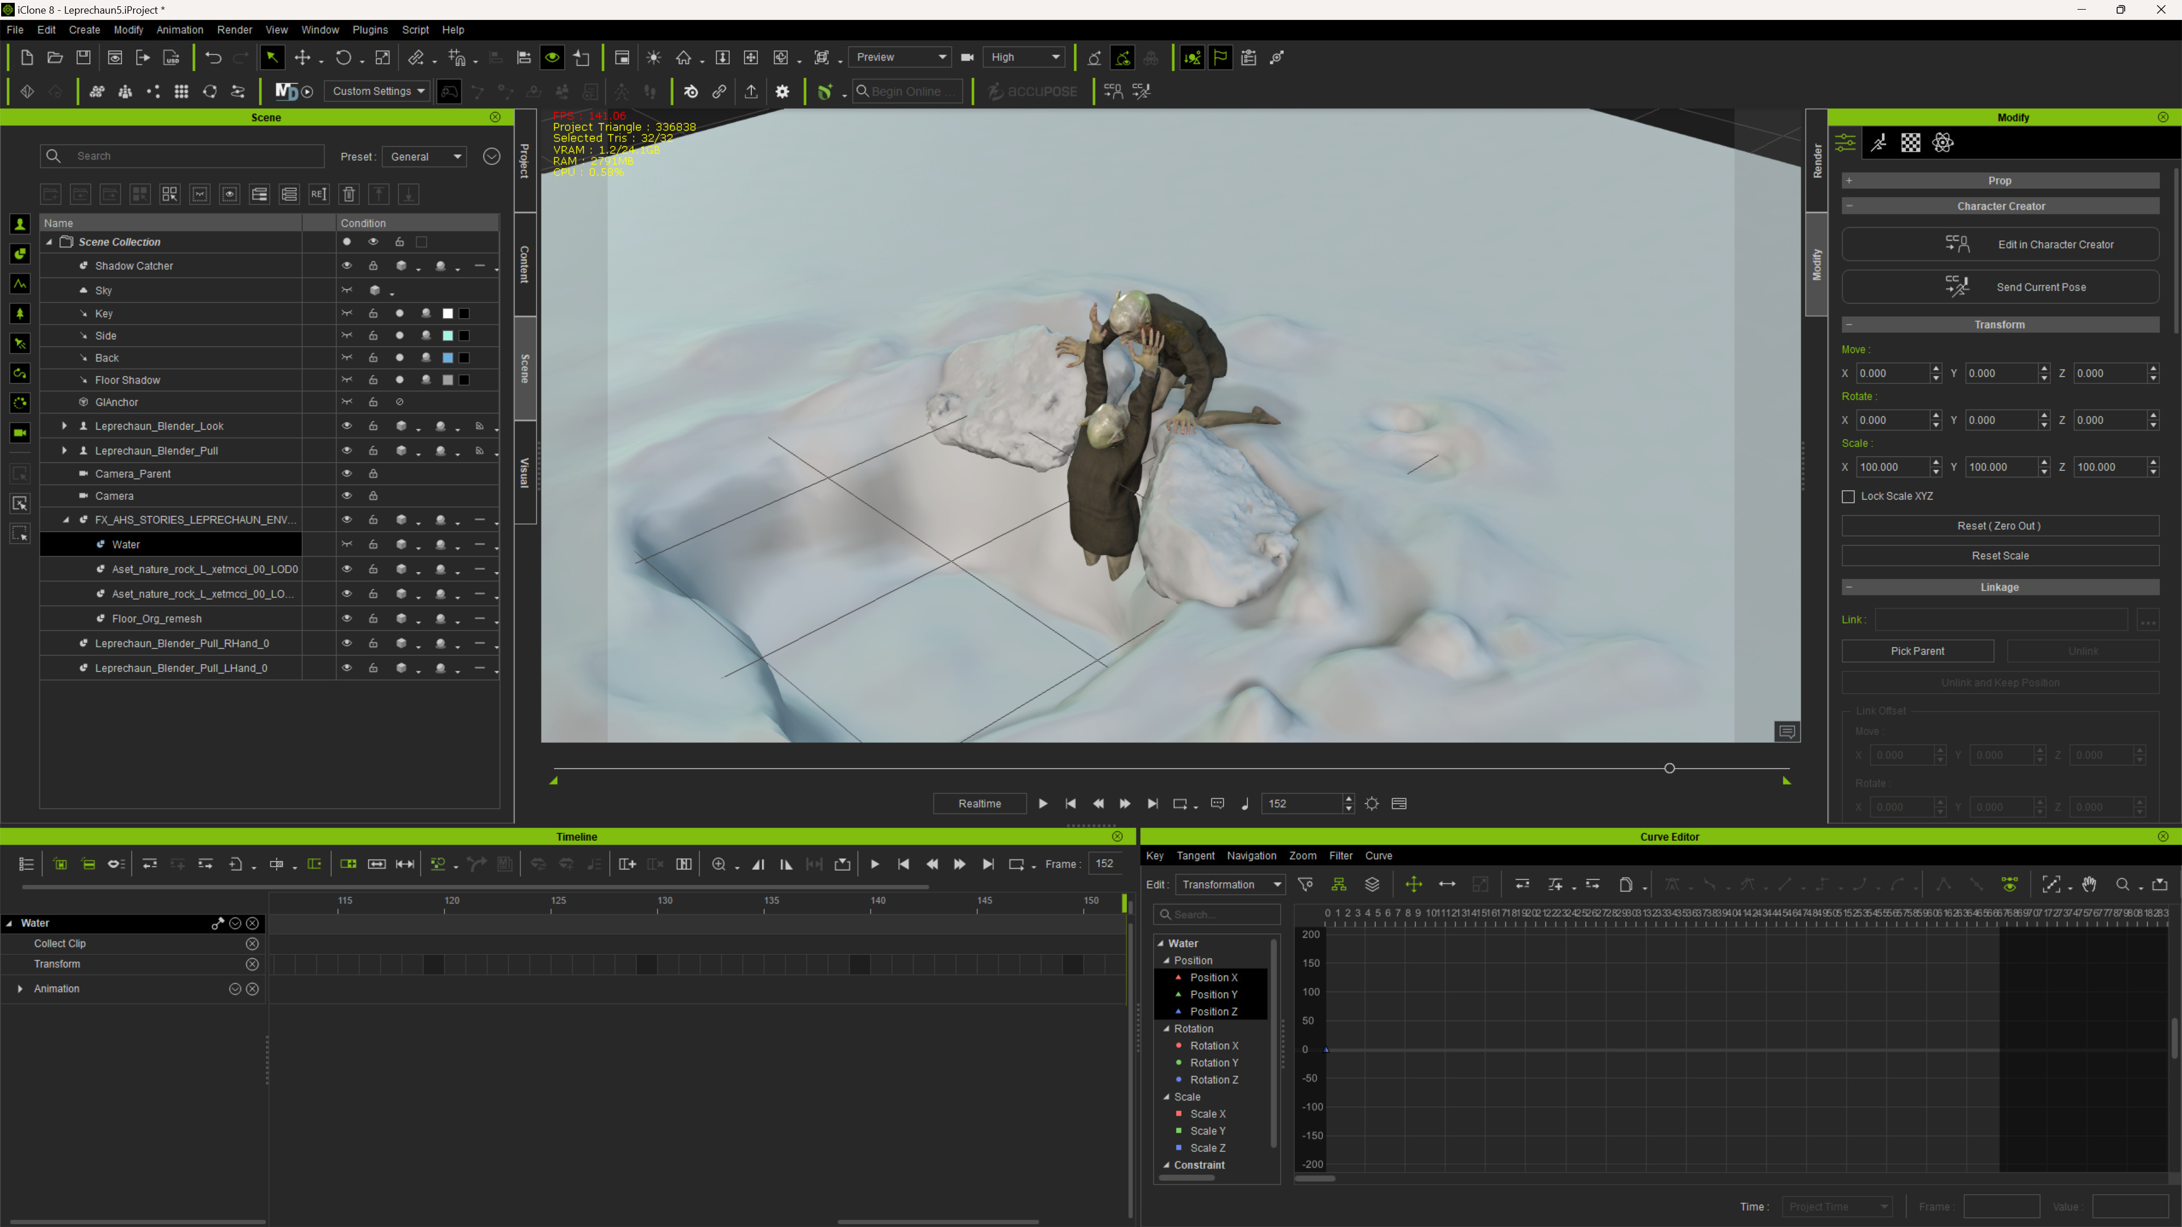Click the Back light blue color swatch
Screen dimensions: 2182x1227
click(448, 357)
